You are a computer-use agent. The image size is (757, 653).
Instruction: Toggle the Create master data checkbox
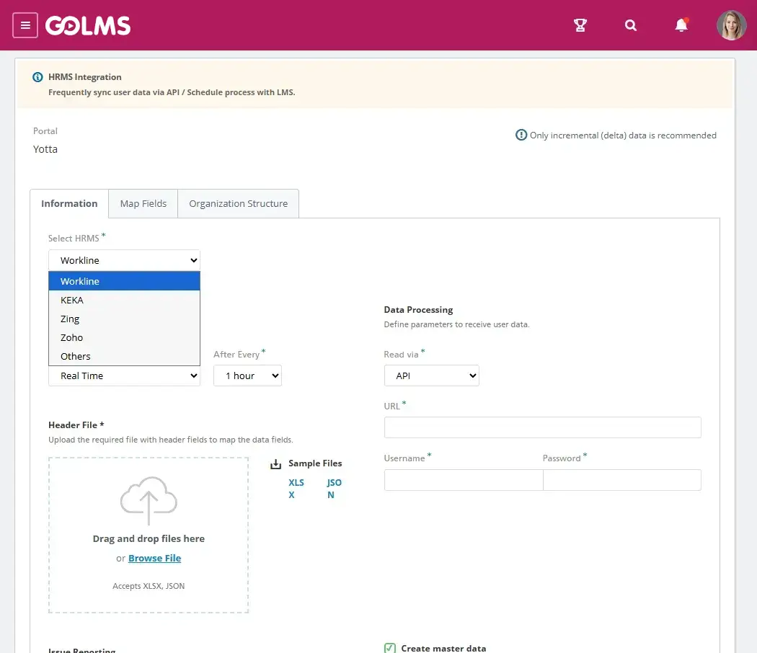click(x=390, y=648)
